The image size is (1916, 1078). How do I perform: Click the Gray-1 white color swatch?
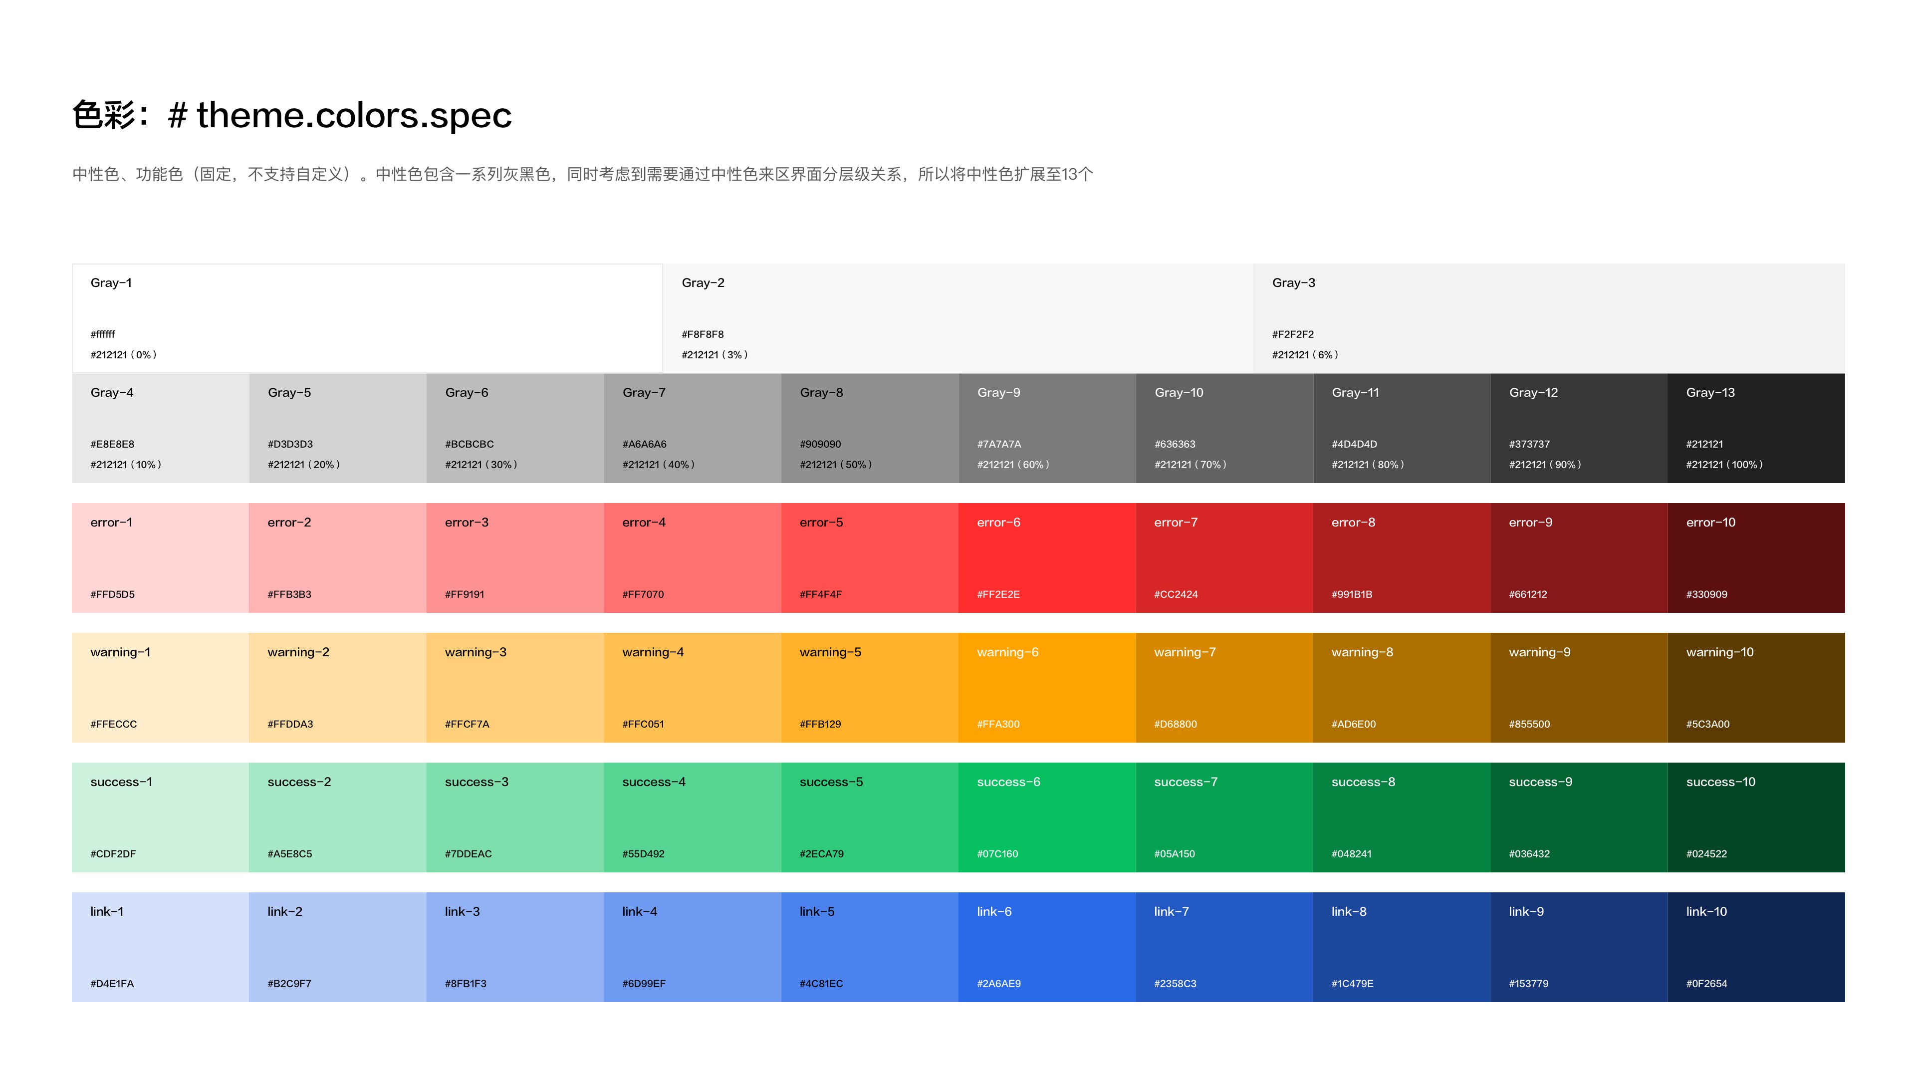pyautogui.click(x=367, y=318)
